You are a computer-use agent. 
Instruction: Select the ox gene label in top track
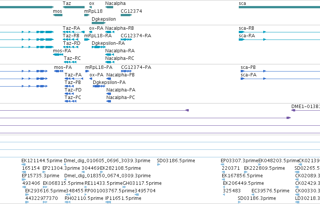click(92, 3)
